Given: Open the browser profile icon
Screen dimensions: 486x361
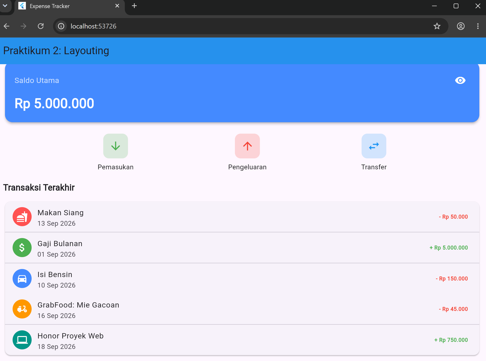Looking at the screenshot, I should pyautogui.click(x=461, y=26).
